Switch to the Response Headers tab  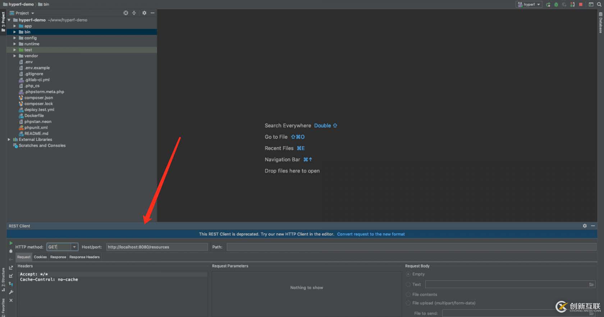click(84, 257)
